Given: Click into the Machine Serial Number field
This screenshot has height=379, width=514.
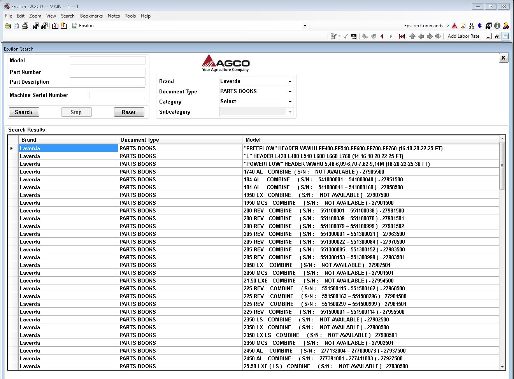Looking at the screenshot, I should pos(117,95).
